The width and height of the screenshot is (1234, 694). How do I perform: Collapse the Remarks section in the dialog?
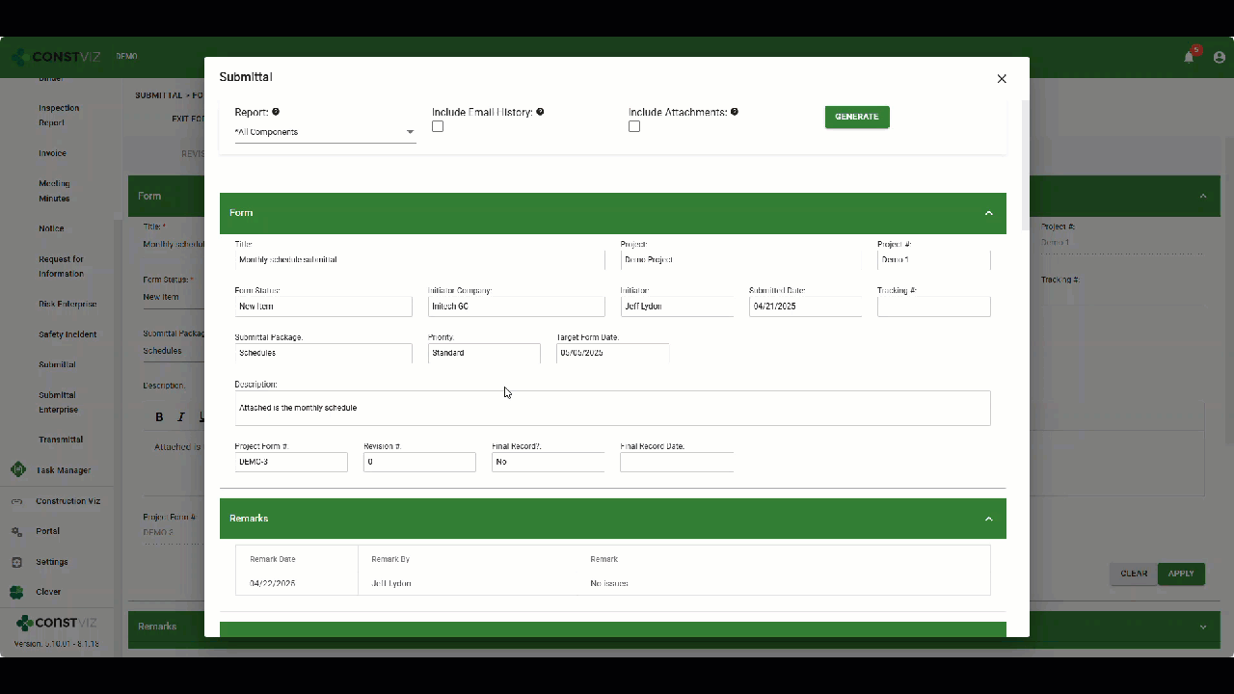(x=988, y=519)
